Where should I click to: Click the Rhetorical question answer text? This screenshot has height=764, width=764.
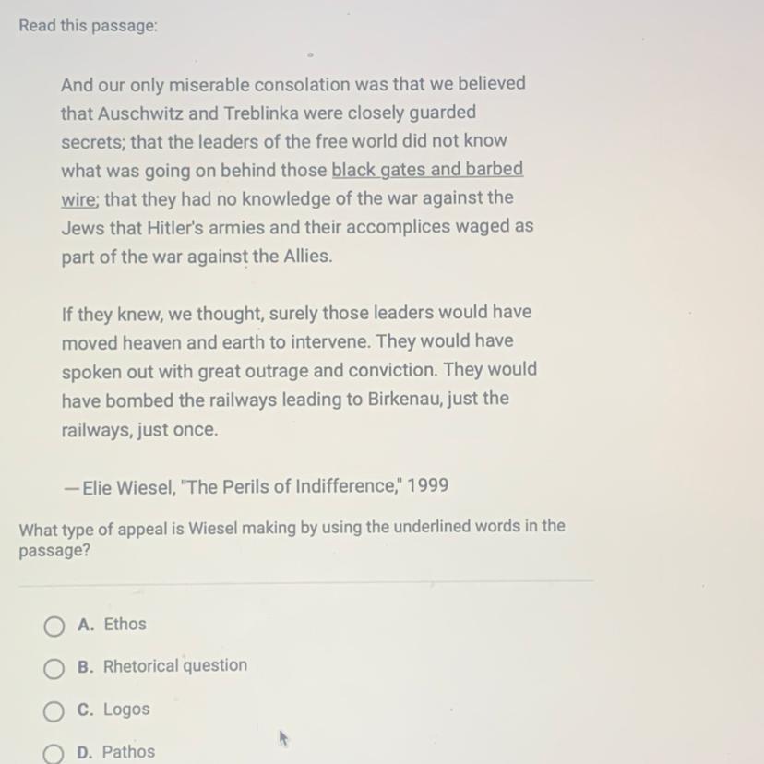pyautogui.click(x=175, y=666)
